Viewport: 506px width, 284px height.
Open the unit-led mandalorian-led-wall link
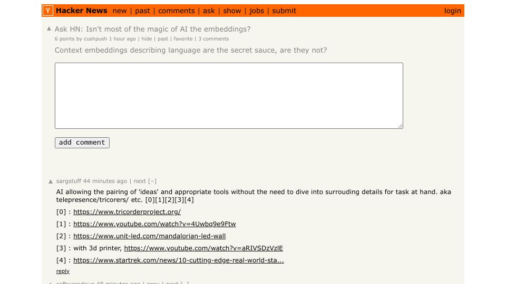149,236
